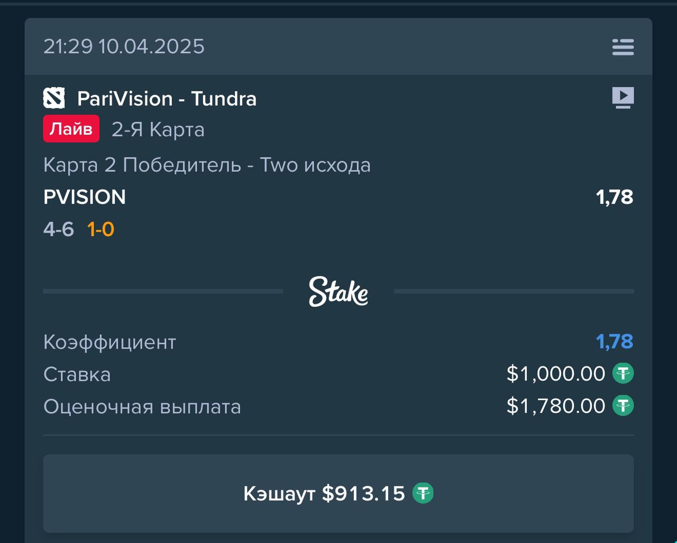Cash out the bet for $913.15
Viewport: 677px width, 543px height.
pyautogui.click(x=338, y=493)
